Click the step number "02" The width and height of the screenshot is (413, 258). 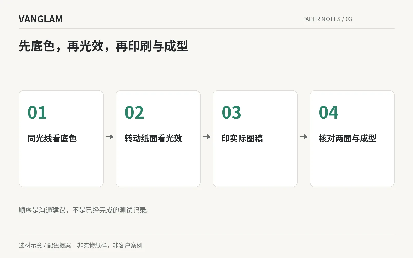(x=134, y=112)
